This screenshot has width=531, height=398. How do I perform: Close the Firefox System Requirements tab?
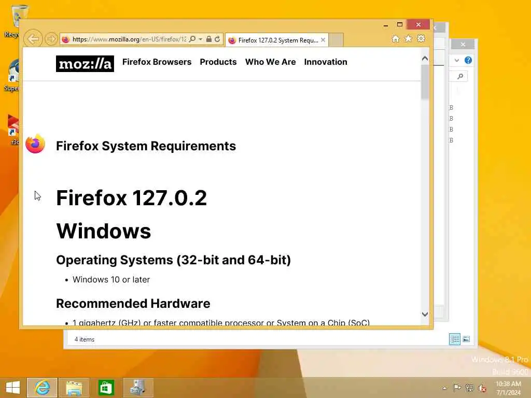(323, 40)
